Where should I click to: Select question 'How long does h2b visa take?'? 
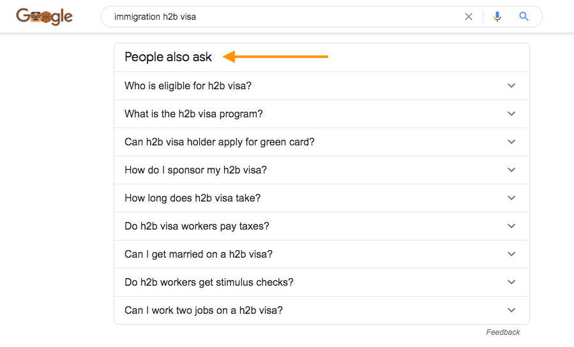(192, 198)
